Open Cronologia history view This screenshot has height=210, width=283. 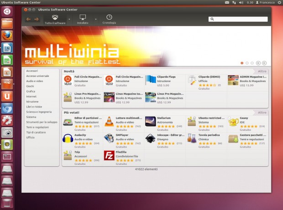109,20
